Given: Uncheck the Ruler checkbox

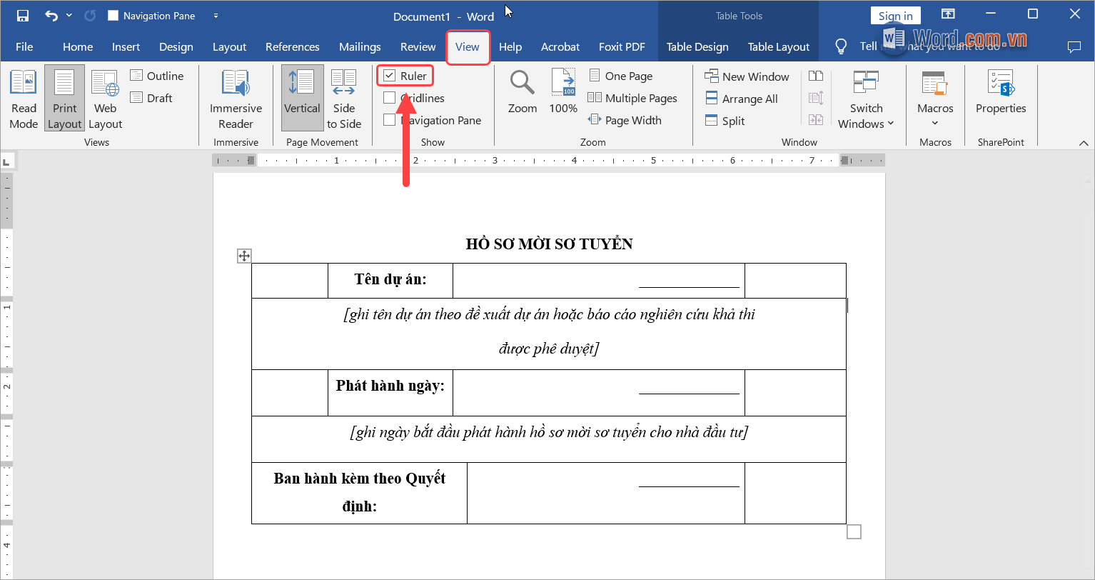Looking at the screenshot, I should tap(389, 75).
